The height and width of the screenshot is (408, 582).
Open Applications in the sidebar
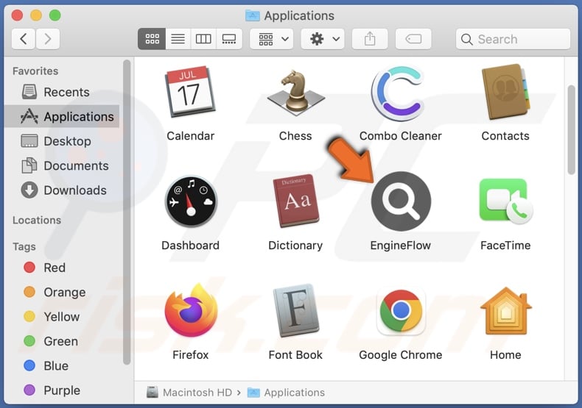(62, 117)
